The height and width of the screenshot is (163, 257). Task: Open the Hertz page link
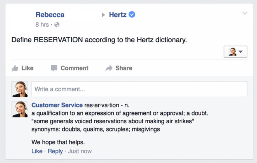[118, 15]
